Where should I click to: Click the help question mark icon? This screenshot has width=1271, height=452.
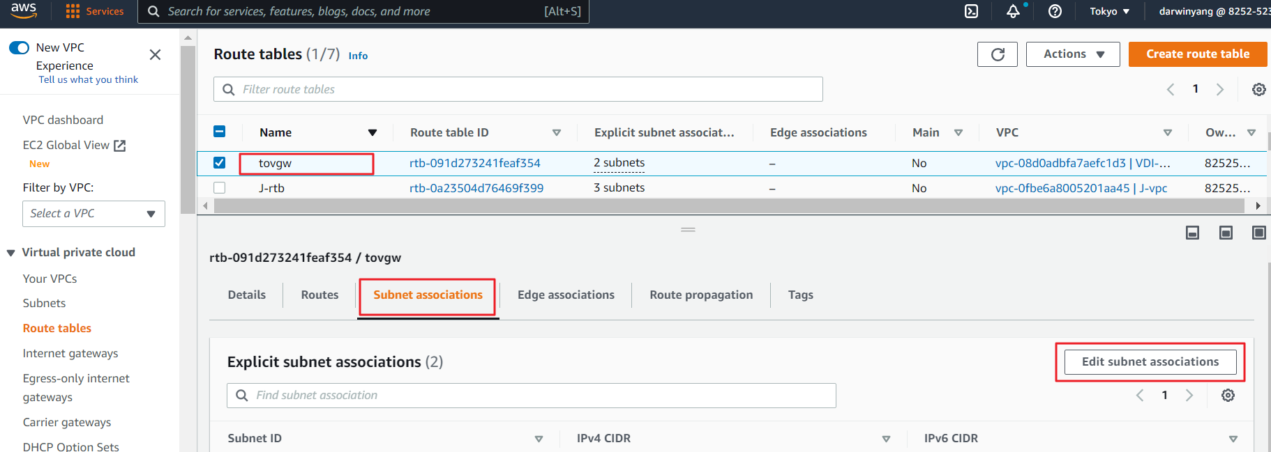(1055, 11)
